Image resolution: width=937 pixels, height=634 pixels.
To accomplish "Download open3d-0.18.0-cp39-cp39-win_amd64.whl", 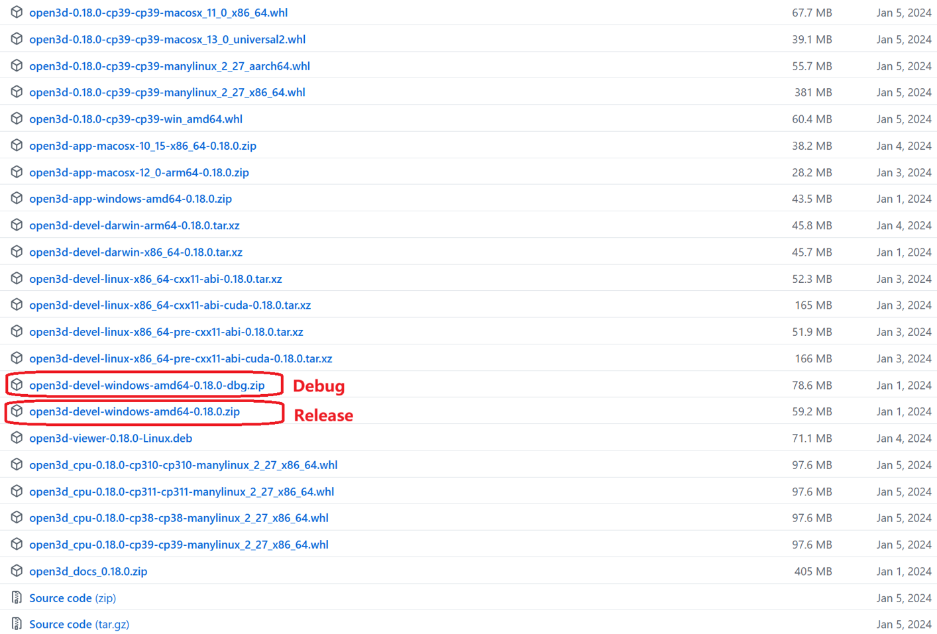I will point(135,119).
